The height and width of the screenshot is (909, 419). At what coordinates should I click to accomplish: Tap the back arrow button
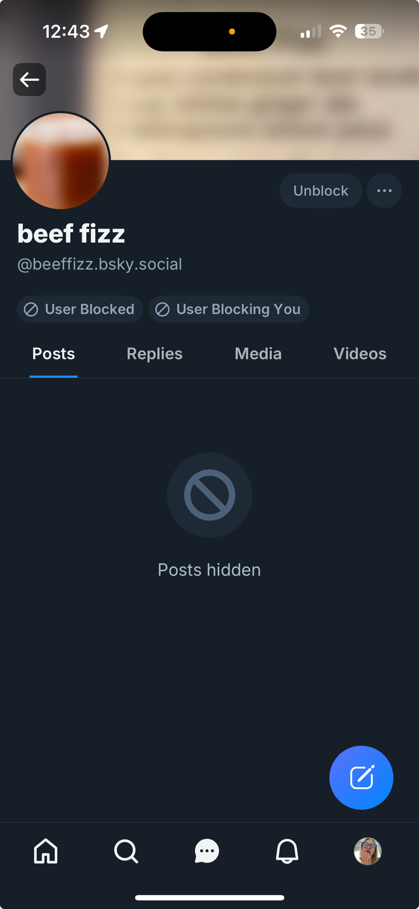tap(29, 80)
